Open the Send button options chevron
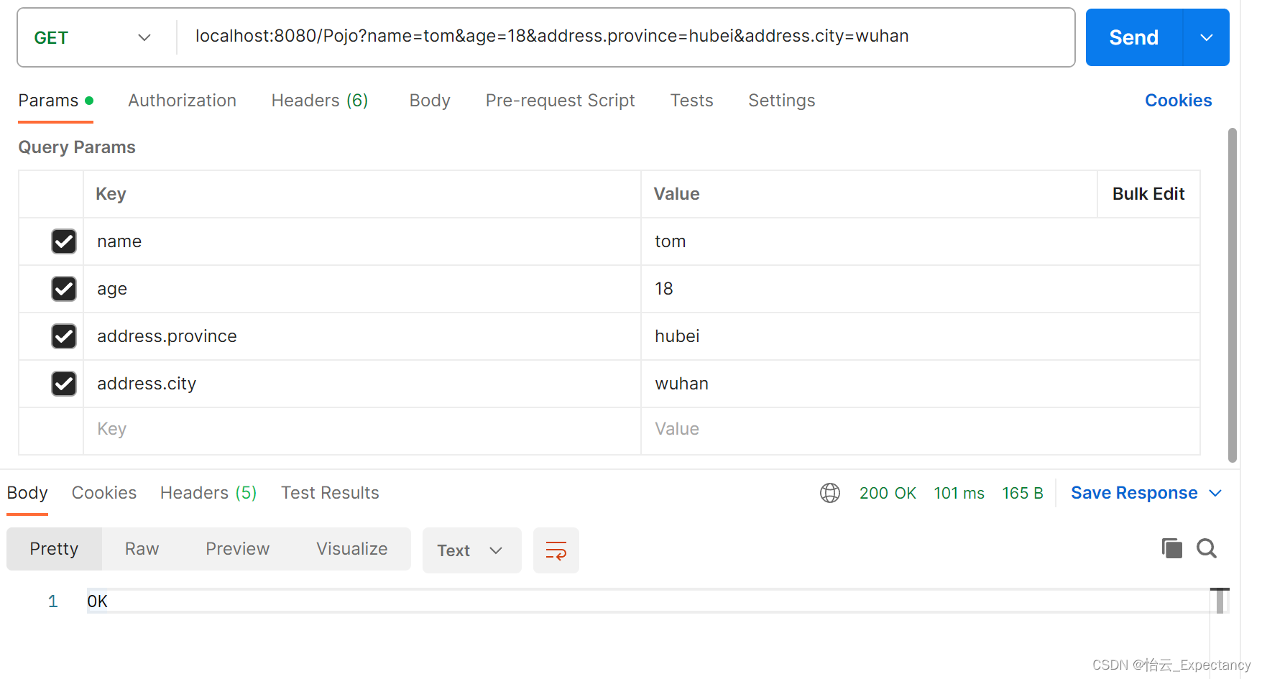The width and height of the screenshot is (1262, 679). (1206, 37)
